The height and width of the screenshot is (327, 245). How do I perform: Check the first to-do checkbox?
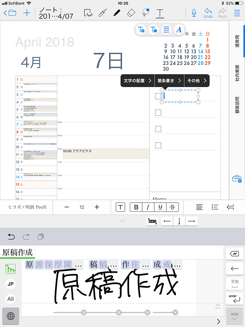158,96
